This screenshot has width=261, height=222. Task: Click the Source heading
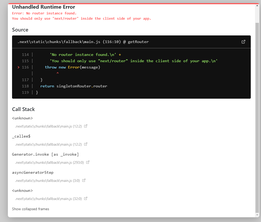(x=20, y=30)
